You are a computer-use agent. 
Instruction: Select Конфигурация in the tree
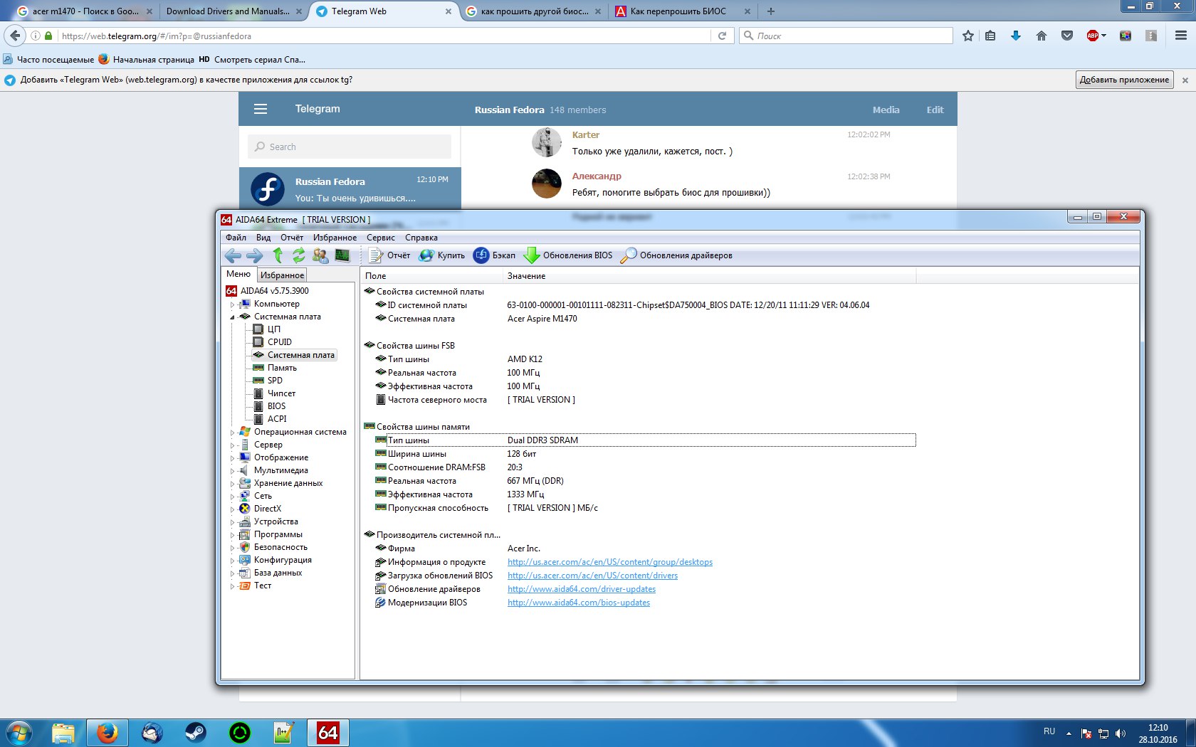[283, 560]
